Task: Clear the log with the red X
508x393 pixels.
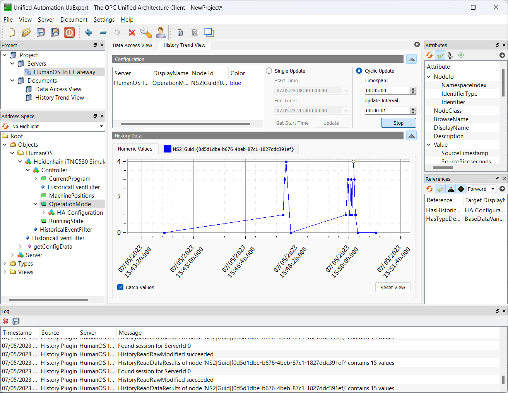Action: click(5, 321)
